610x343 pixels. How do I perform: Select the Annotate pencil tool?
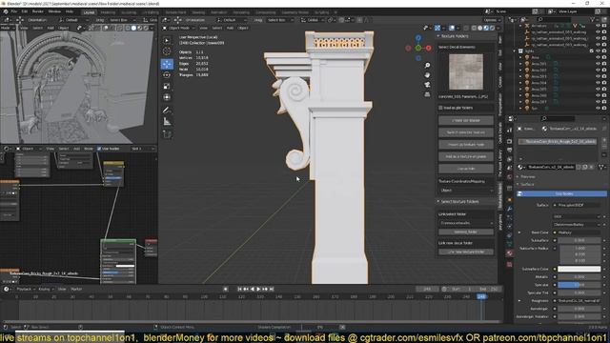click(167, 111)
